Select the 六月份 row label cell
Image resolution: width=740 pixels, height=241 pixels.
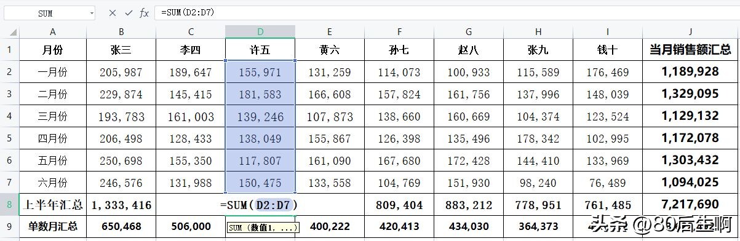53,183
